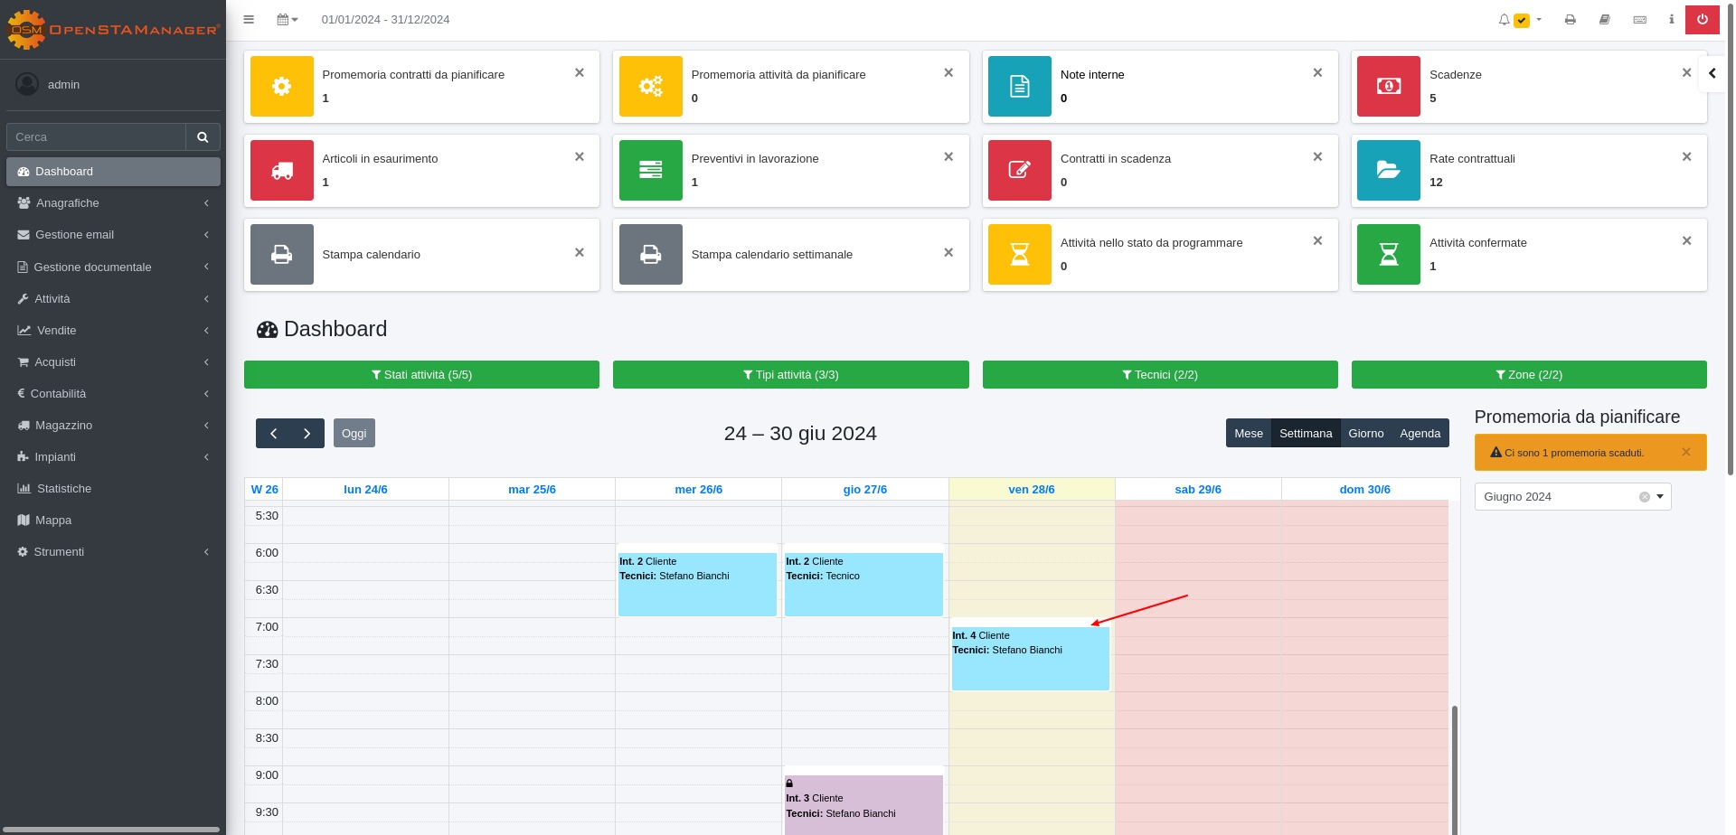Toggle the Tecnici filter bar
Screen dimensions: 1736x835
coord(1159,374)
